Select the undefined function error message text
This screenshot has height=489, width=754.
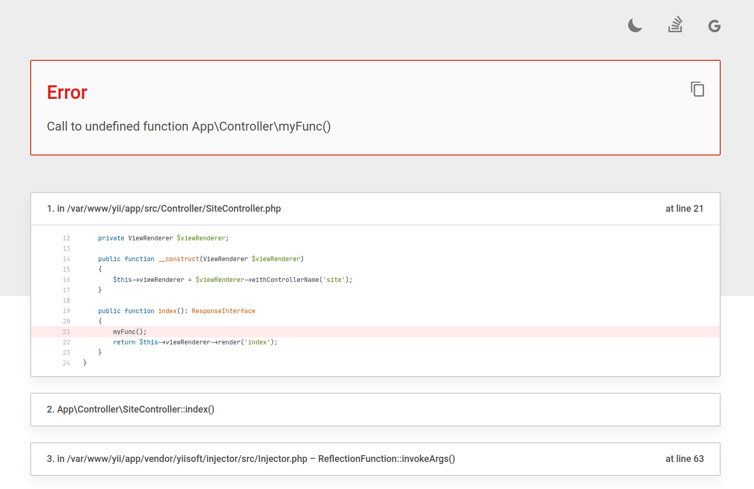(x=189, y=126)
